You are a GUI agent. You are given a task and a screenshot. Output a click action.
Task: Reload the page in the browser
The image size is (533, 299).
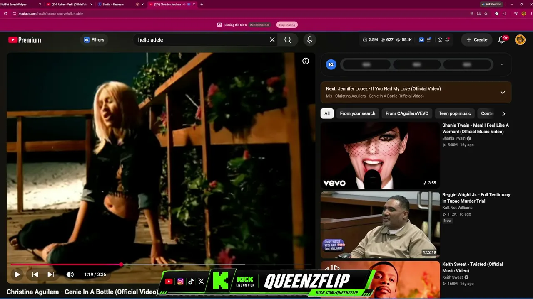[x=5, y=13]
